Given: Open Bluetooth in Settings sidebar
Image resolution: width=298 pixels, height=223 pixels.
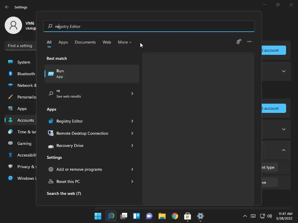Looking at the screenshot, I should coord(21,74).
